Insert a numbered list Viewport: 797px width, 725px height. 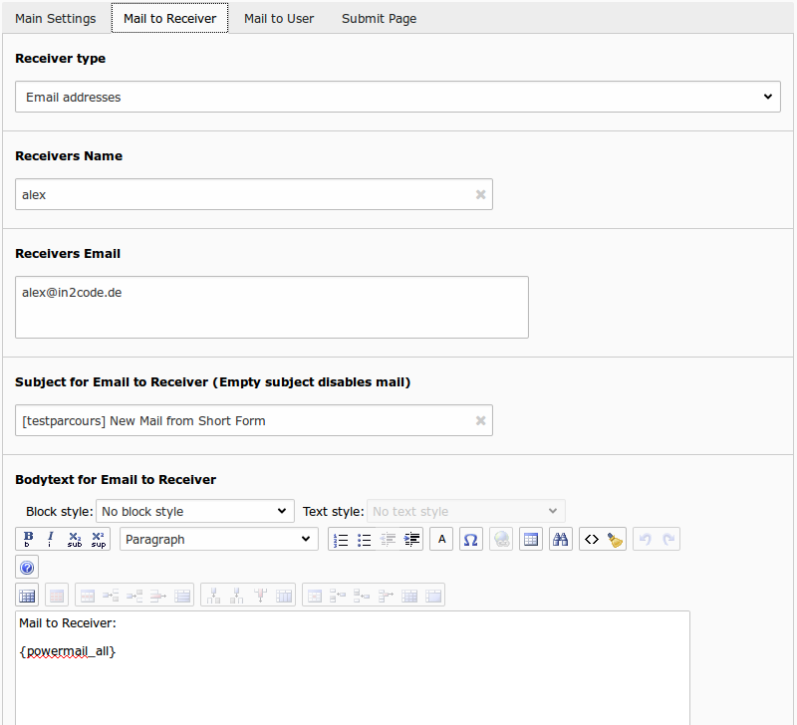pos(341,539)
